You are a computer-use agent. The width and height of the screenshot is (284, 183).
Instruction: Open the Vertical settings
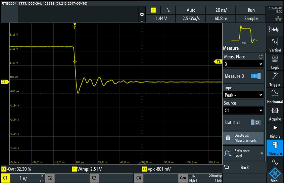coord(275,45)
